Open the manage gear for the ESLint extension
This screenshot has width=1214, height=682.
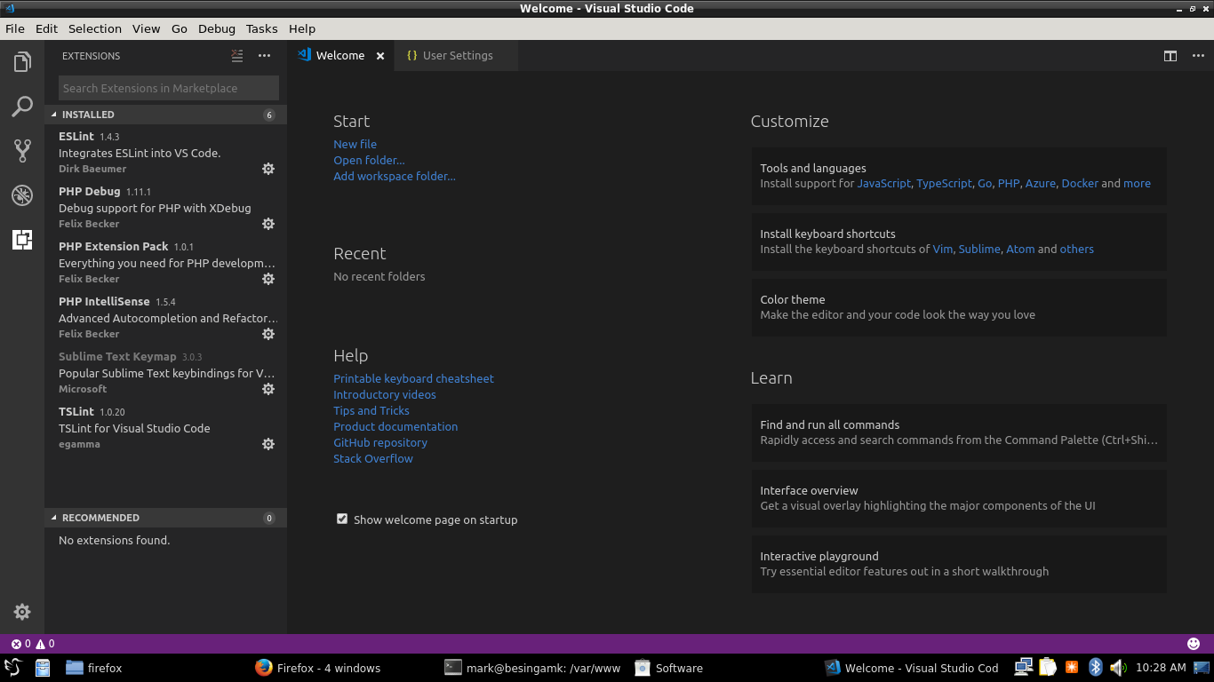[268, 169]
